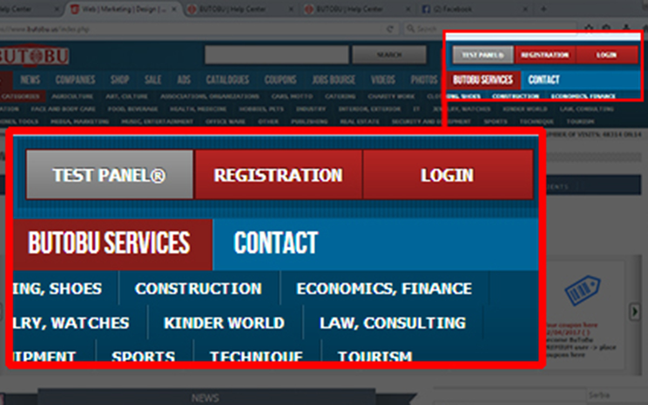The width and height of the screenshot is (648, 405).
Task: Open the COMPANIES menu item
Action: (x=75, y=80)
